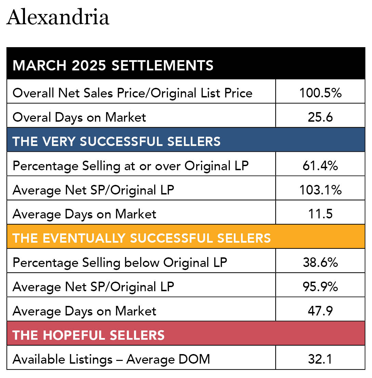Viewport: 372px width, 378px height.
Task: Click the Alexandria title heading
Action: pyautogui.click(x=58, y=18)
